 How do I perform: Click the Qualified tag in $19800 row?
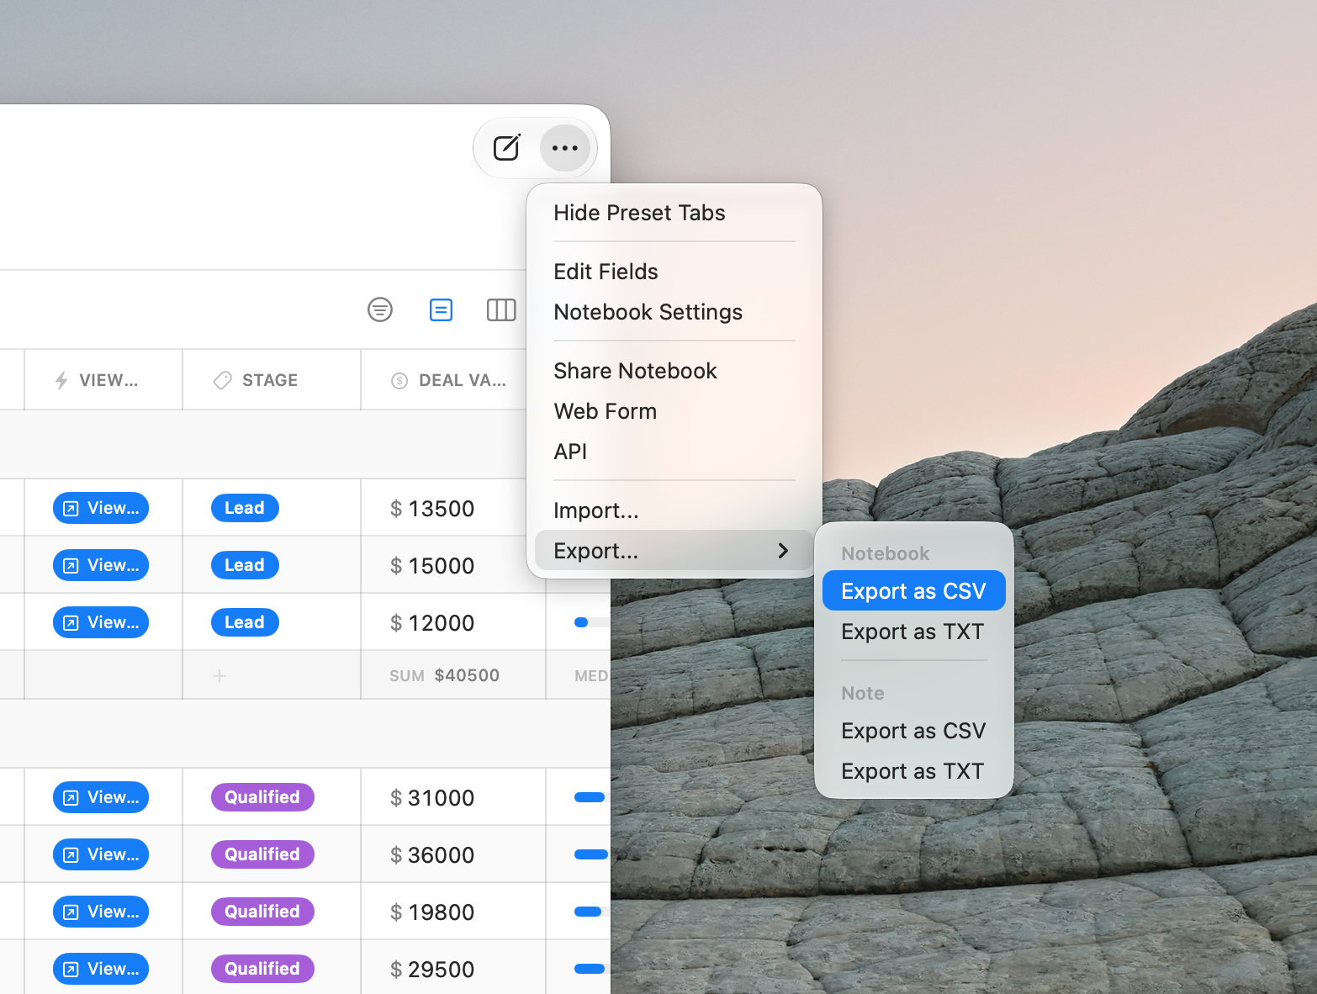click(262, 912)
